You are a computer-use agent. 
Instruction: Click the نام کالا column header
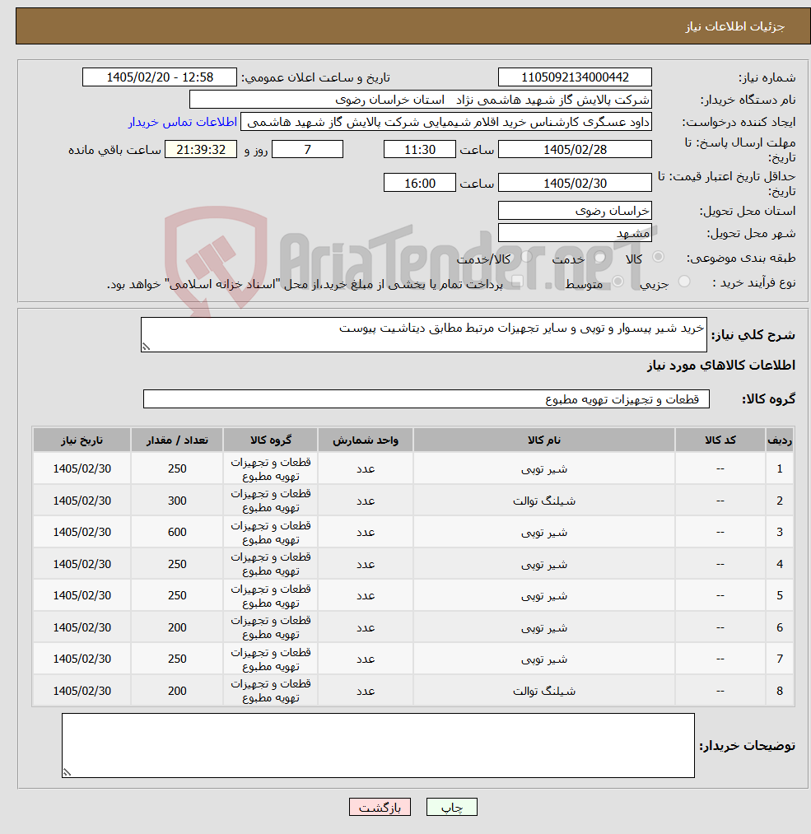(x=544, y=440)
